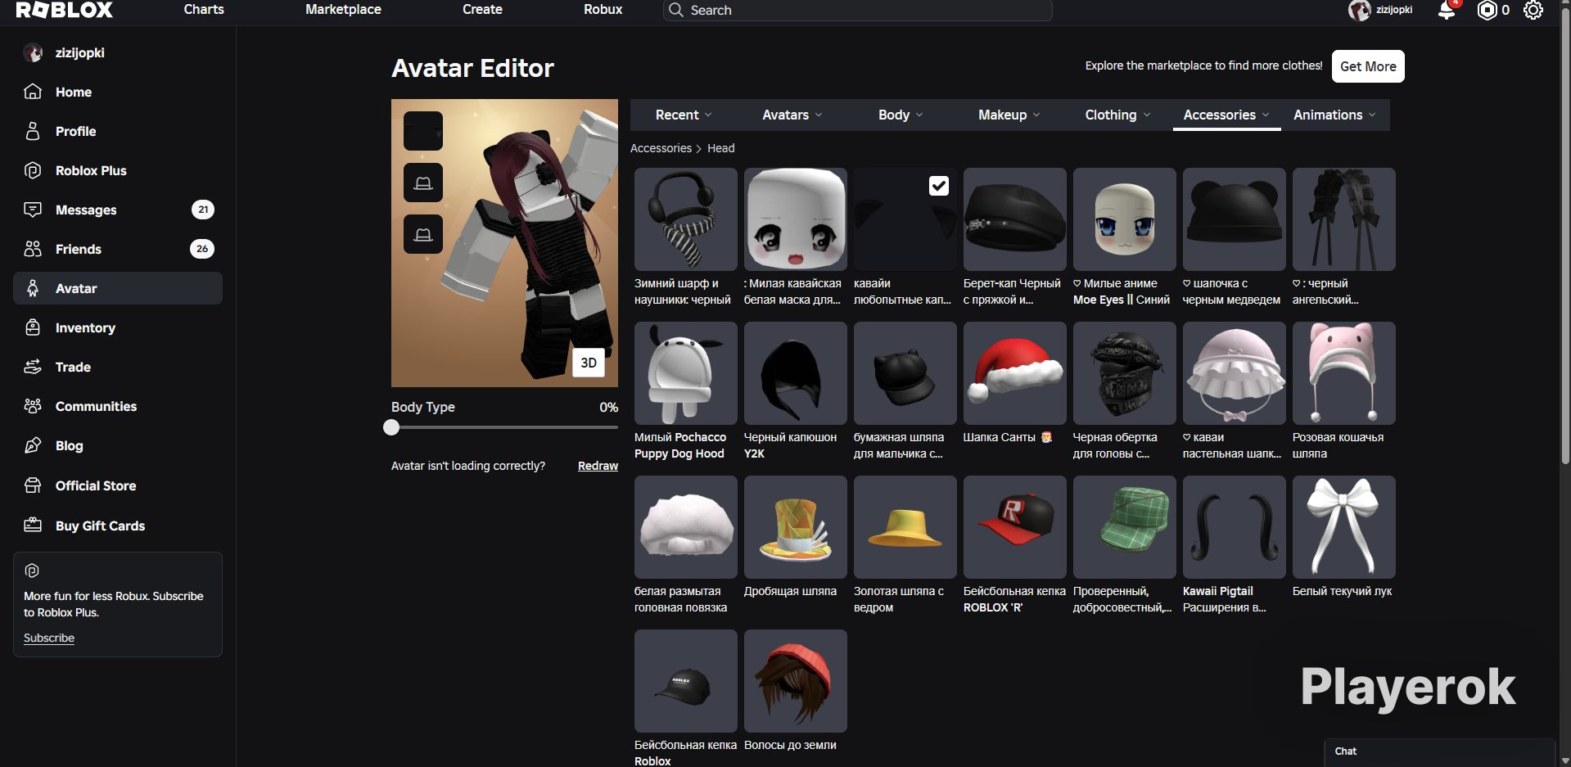
Task: Click the Body Type slider handle
Action: (391, 427)
